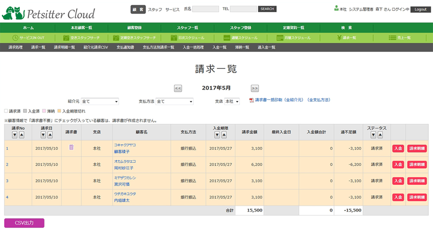Open 検索 menu

point(346,28)
